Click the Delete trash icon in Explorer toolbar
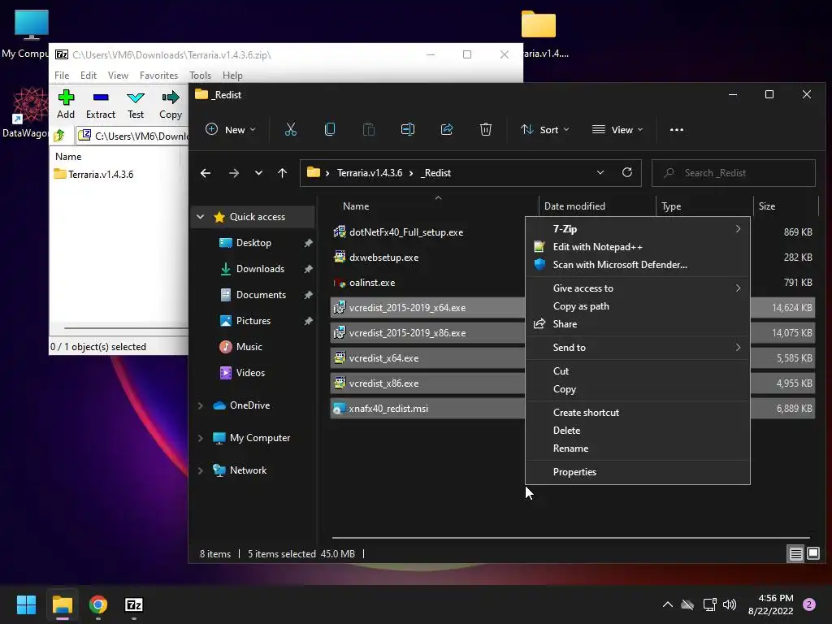 (486, 129)
